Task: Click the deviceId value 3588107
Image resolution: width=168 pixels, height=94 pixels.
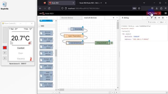Action: (x=136, y=37)
